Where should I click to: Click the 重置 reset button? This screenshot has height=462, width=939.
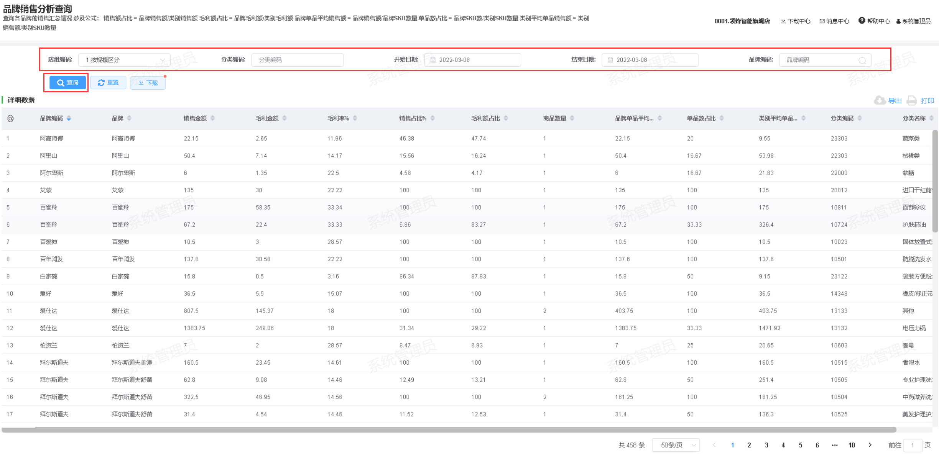tap(109, 83)
